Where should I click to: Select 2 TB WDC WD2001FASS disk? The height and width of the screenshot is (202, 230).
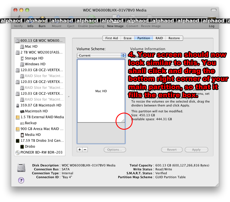[x=40, y=52]
